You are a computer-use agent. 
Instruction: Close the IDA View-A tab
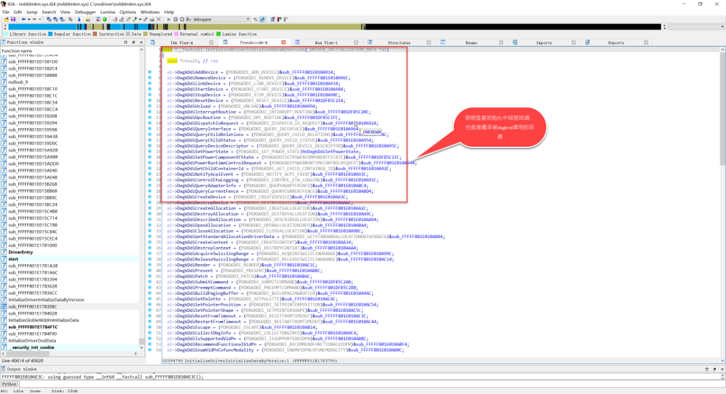pos(211,43)
